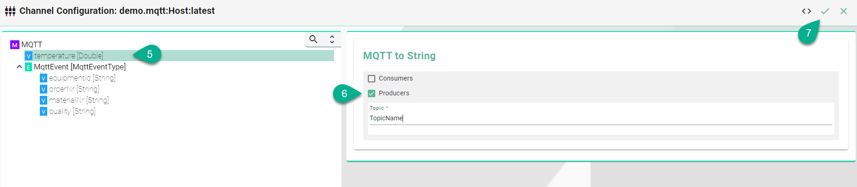Click the purple MQTT root icon

point(15,45)
